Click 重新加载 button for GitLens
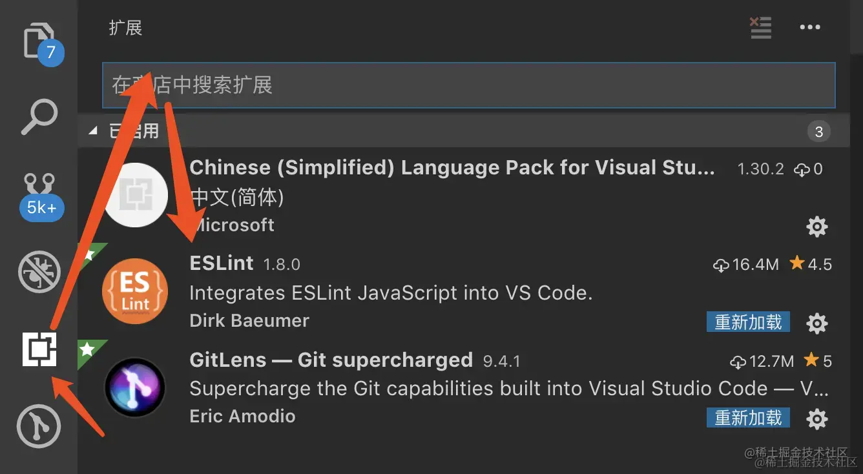The height and width of the screenshot is (474, 863). (x=748, y=418)
